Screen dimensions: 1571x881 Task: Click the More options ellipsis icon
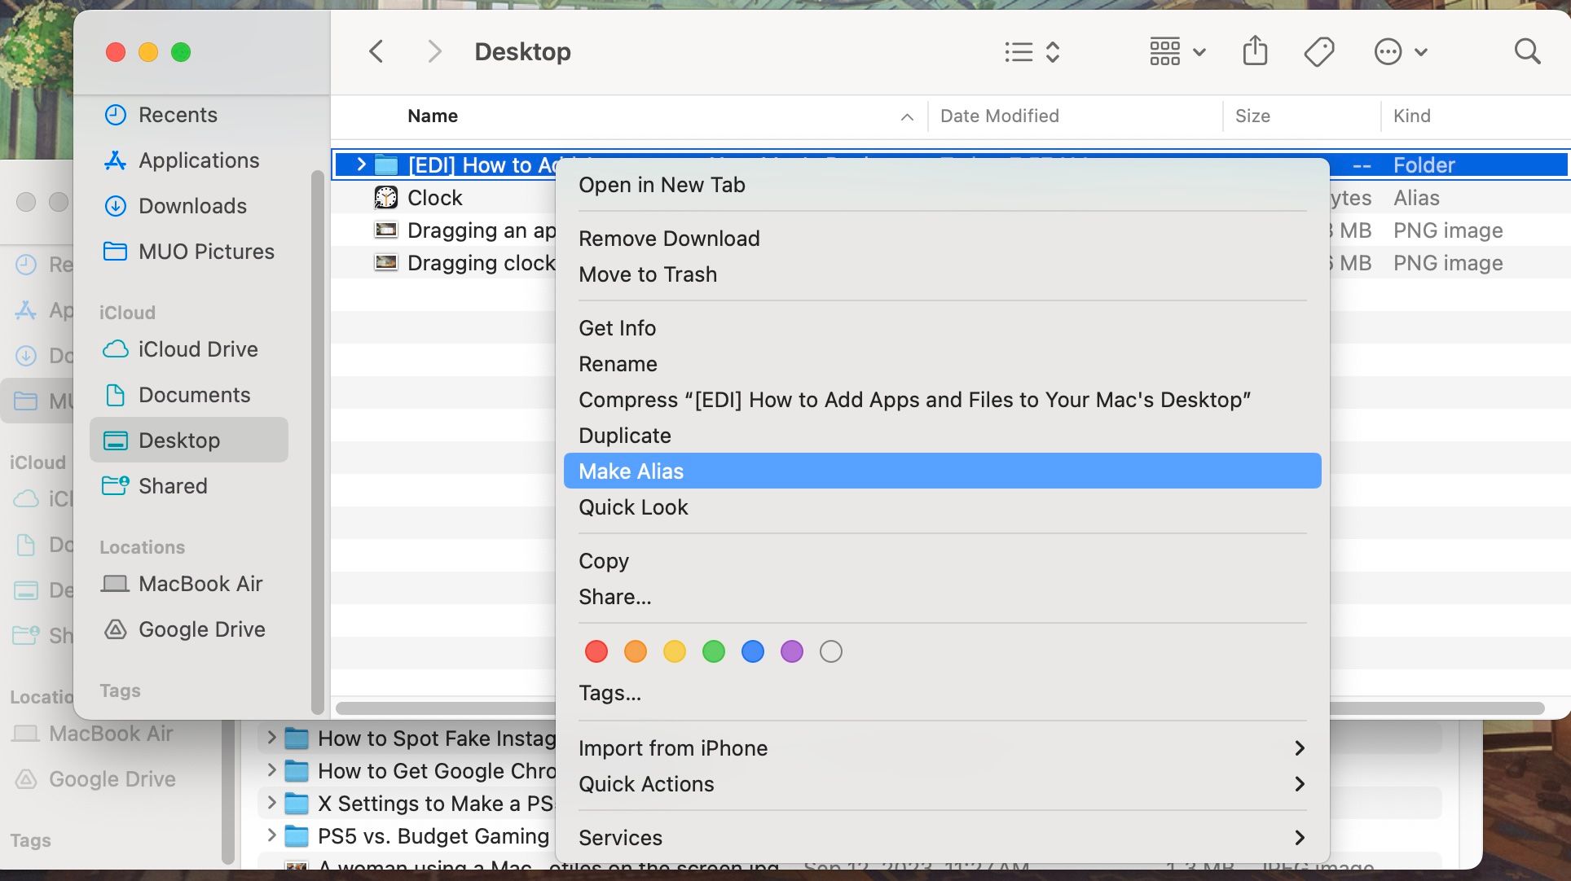pyautogui.click(x=1388, y=51)
